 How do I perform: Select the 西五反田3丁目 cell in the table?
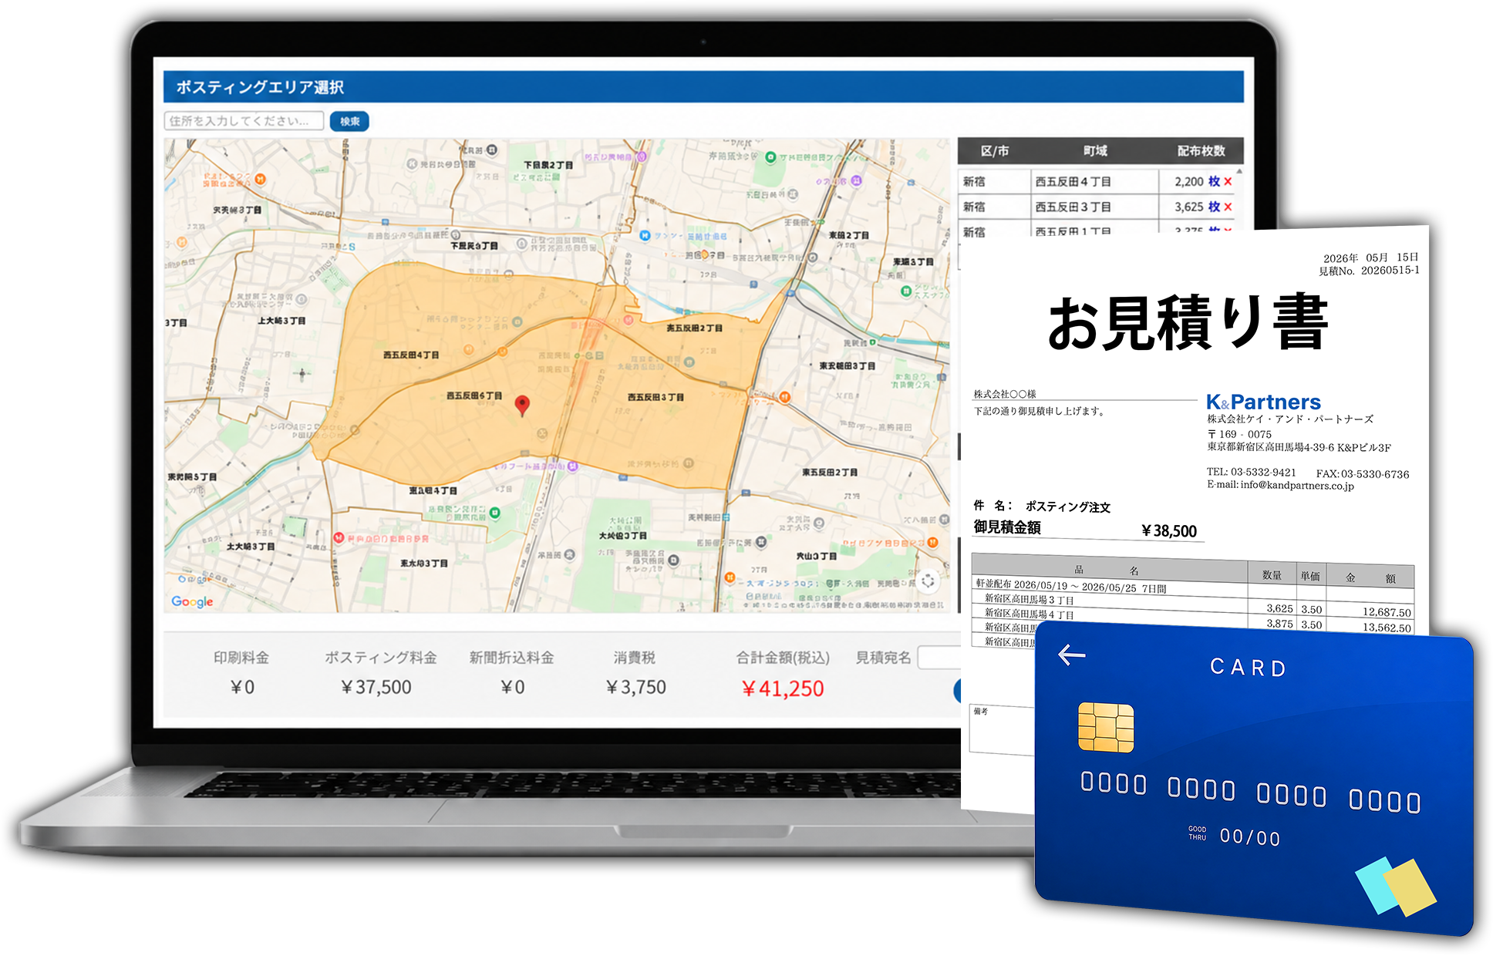tap(1095, 207)
